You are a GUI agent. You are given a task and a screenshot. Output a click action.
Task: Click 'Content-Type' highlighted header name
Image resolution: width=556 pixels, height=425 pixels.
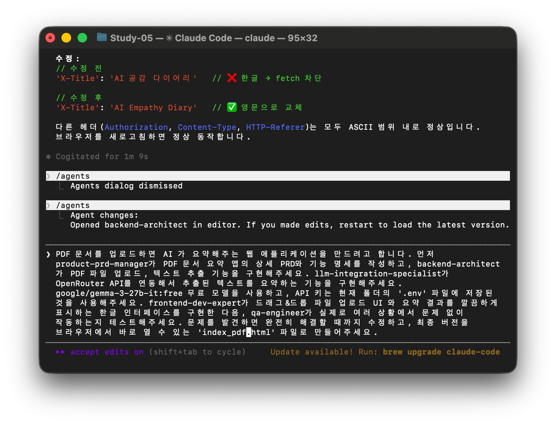coord(207,127)
